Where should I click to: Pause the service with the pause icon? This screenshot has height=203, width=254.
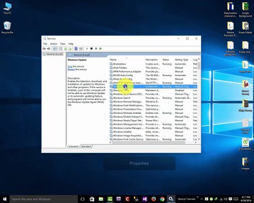(x=96, y=48)
